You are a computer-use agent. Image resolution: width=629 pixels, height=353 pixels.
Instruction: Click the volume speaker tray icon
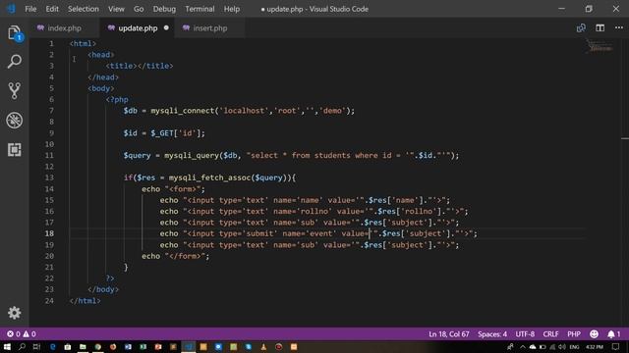tap(561, 346)
